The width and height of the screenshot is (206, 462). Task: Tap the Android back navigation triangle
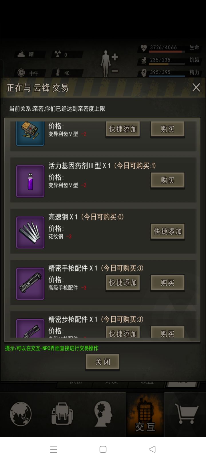coord(152,449)
